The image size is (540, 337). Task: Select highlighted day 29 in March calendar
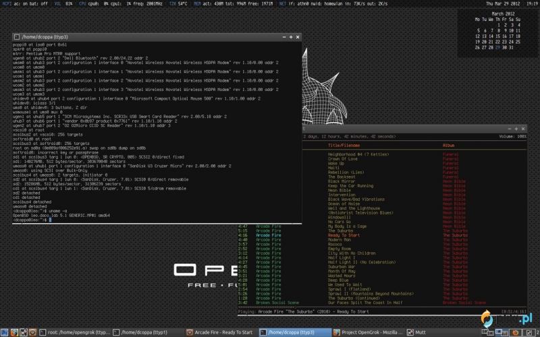(x=497, y=47)
